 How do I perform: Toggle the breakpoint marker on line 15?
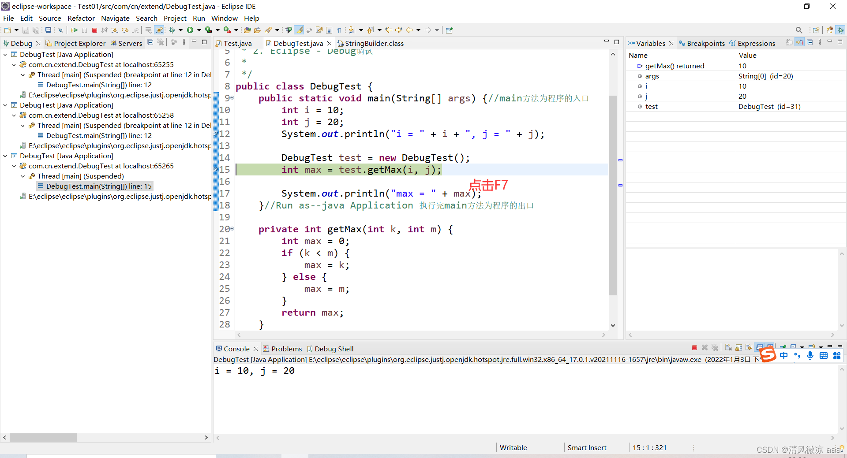coord(216,169)
